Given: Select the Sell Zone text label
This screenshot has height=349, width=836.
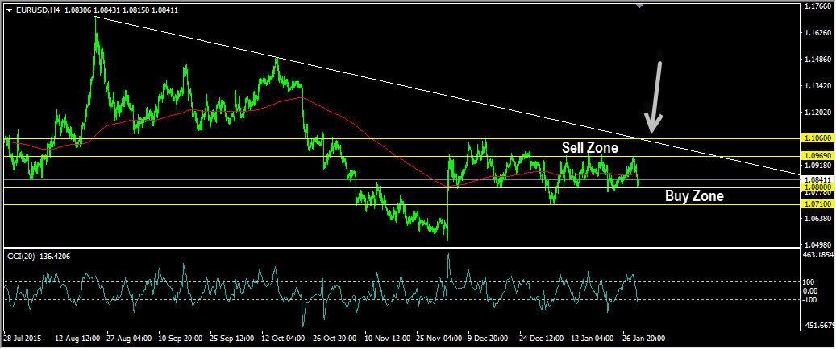Looking at the screenshot, I should [589, 148].
